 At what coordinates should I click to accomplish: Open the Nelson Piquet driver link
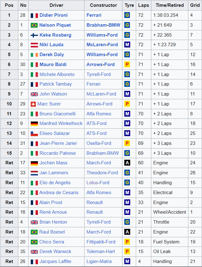(55, 25)
